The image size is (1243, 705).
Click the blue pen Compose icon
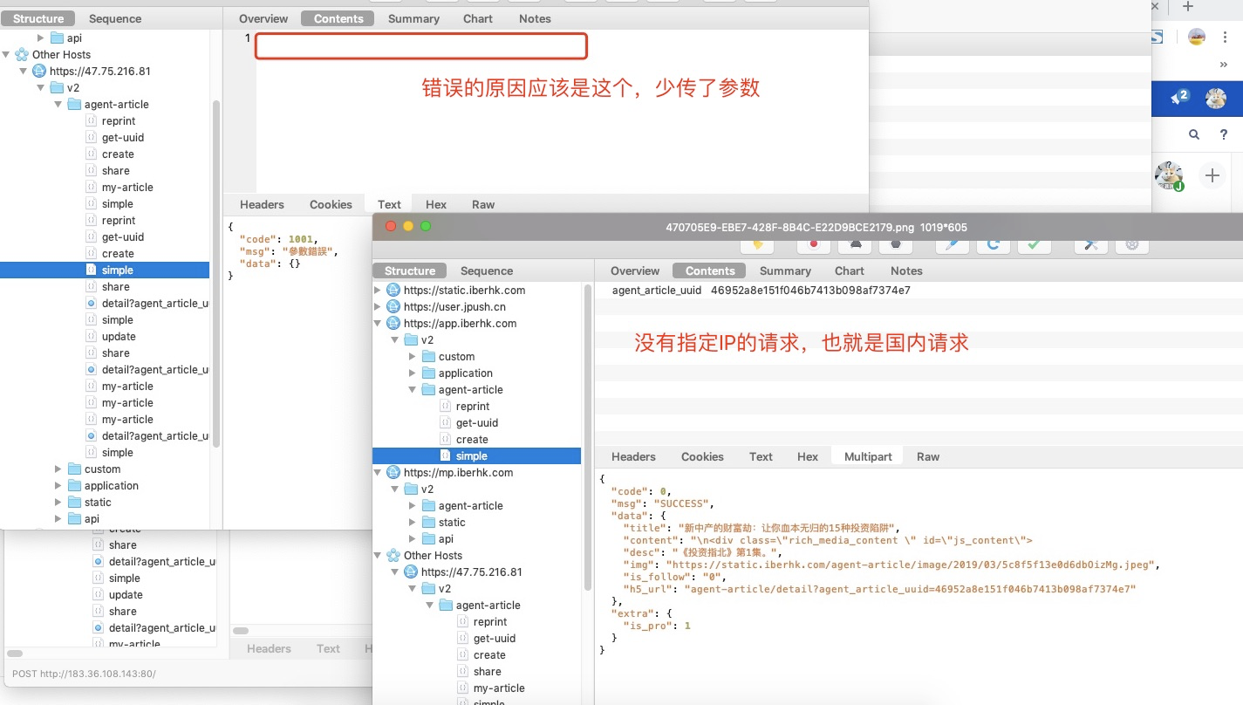pos(952,244)
